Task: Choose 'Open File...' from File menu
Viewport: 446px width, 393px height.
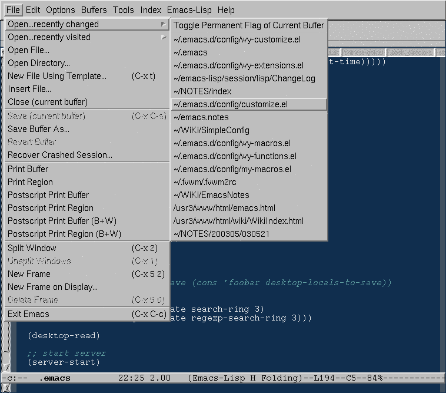Action: coord(28,50)
